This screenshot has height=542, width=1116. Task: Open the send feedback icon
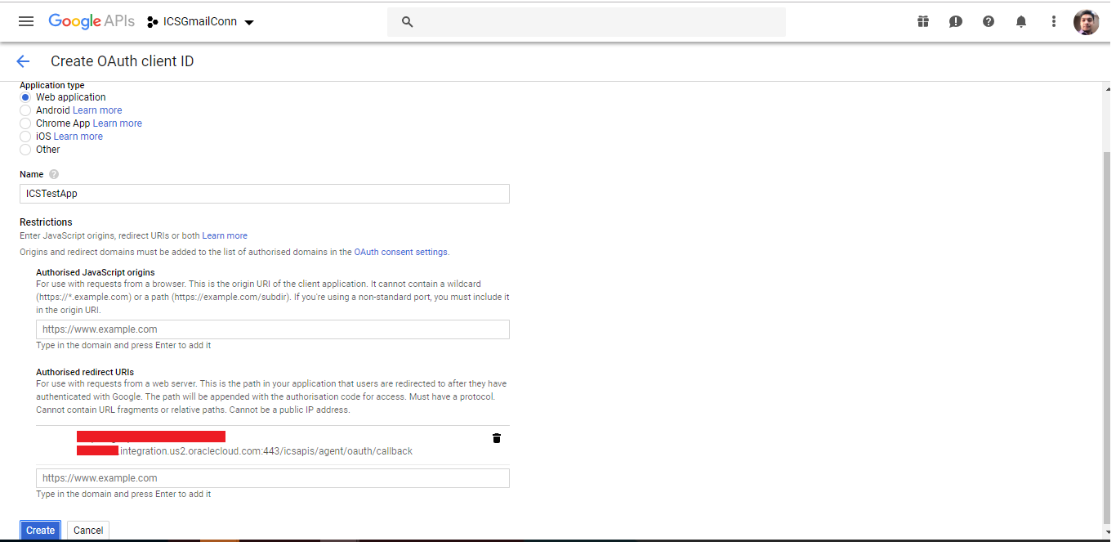(x=956, y=21)
